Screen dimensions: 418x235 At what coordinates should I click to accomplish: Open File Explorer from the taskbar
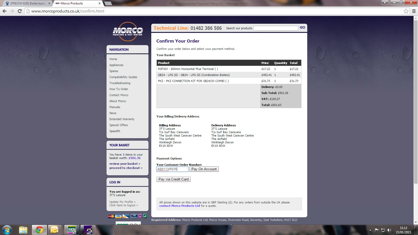click(x=23, y=230)
